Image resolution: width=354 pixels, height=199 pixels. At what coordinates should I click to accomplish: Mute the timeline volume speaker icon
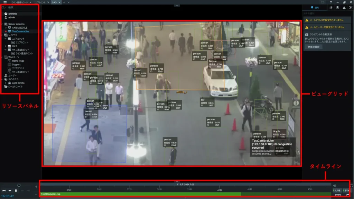(335, 186)
